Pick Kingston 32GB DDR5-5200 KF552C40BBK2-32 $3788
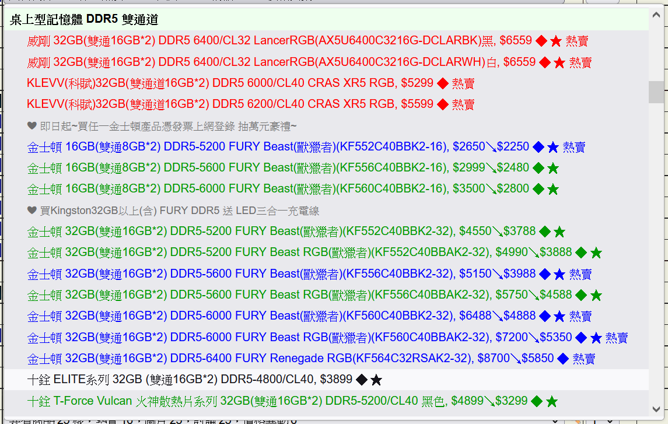 tap(326, 231)
